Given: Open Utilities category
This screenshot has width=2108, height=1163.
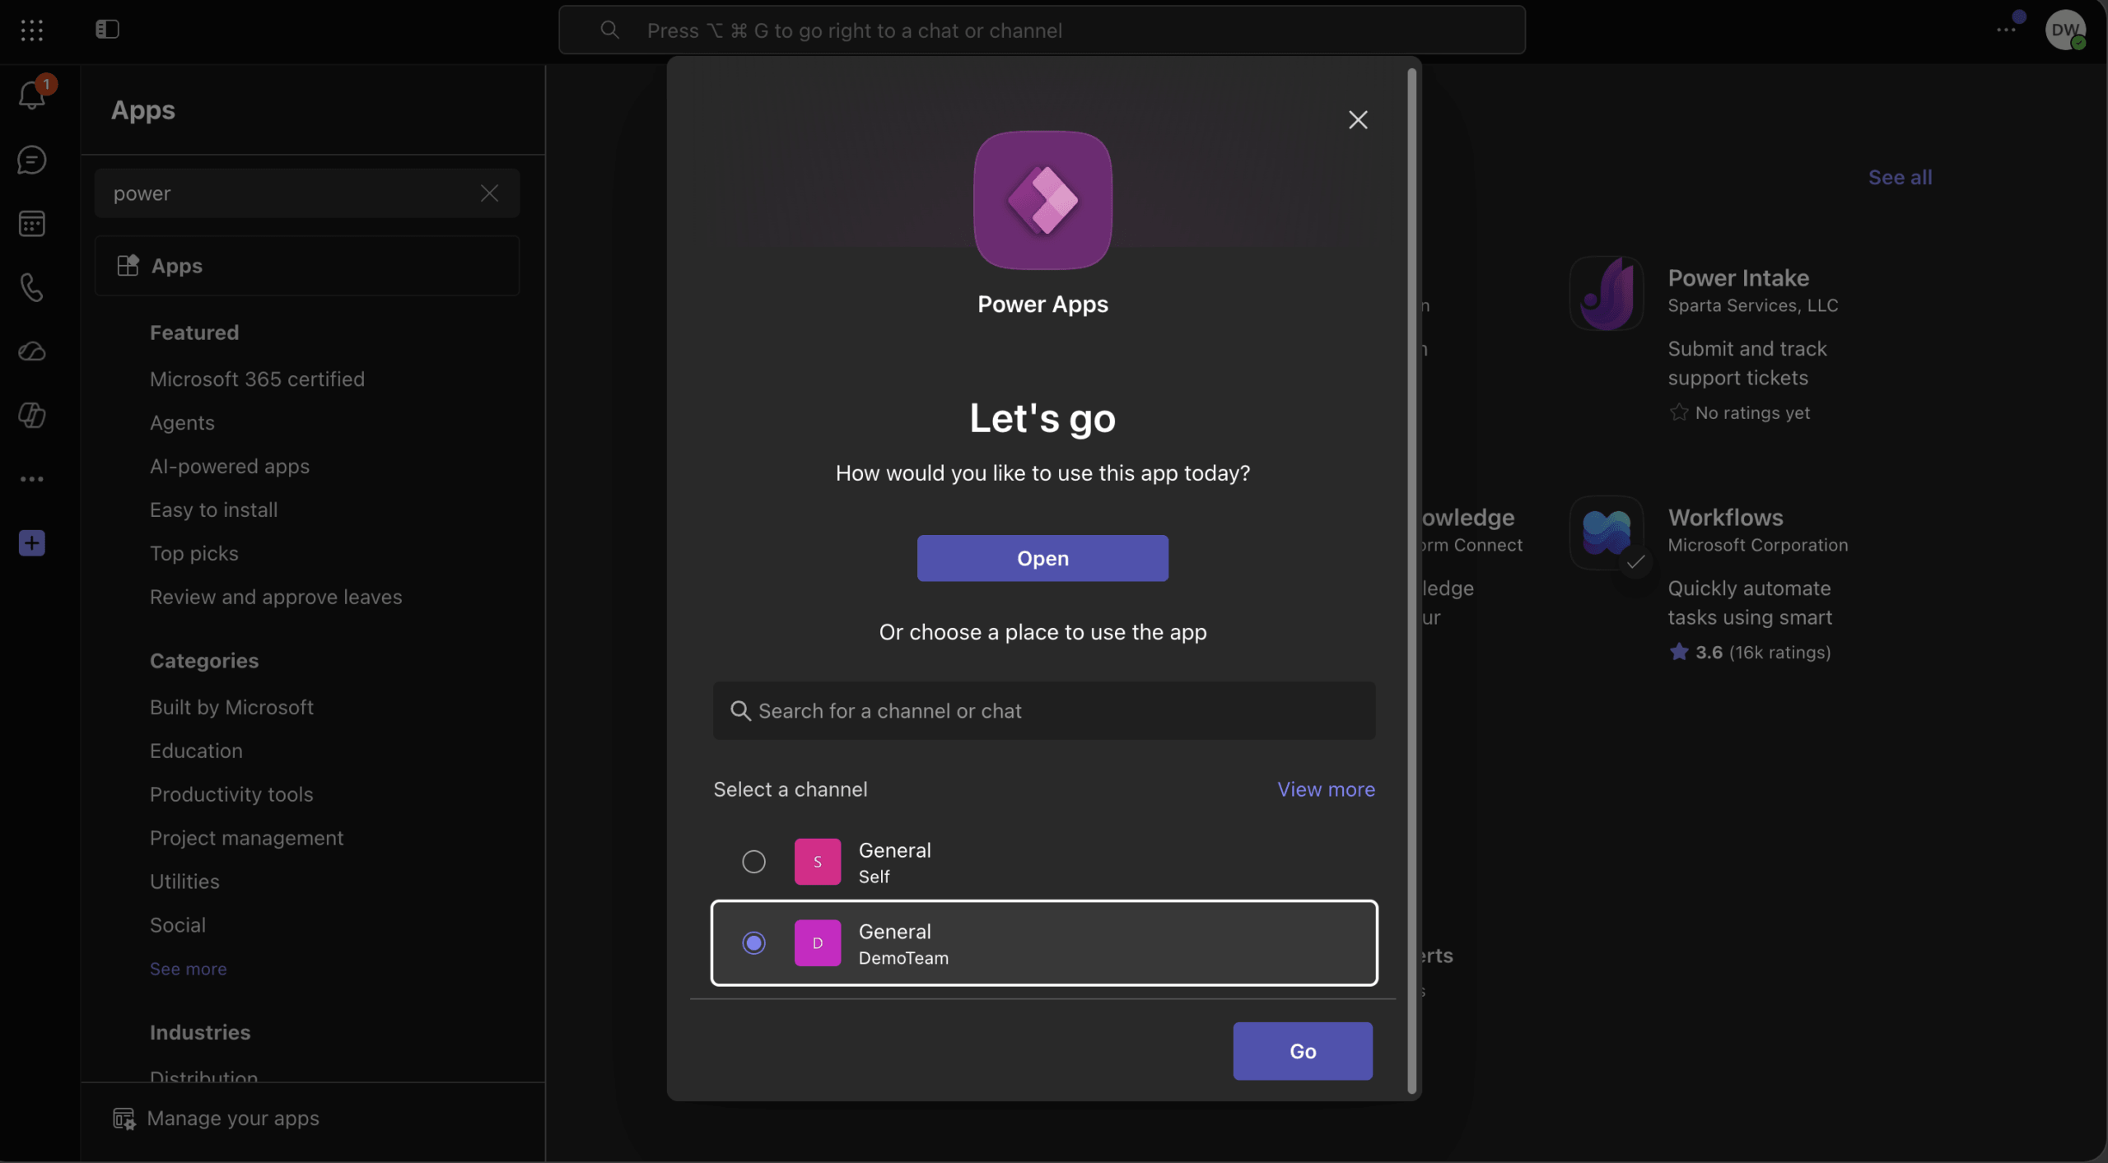Looking at the screenshot, I should 184,882.
